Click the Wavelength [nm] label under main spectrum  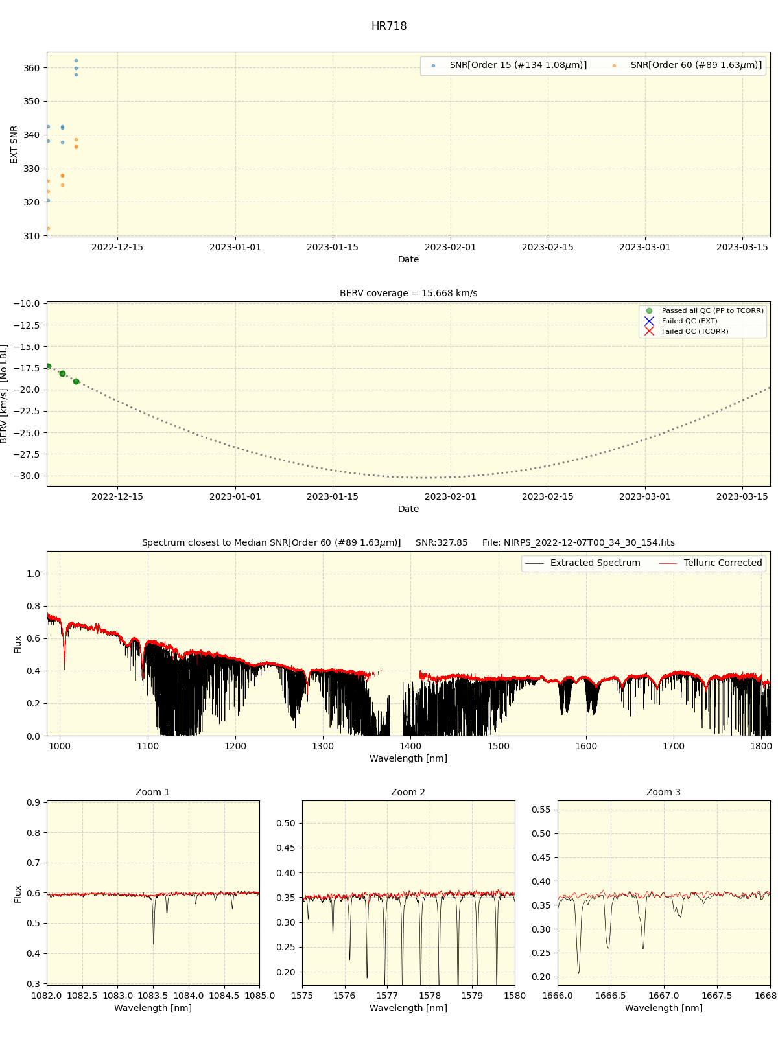click(408, 759)
